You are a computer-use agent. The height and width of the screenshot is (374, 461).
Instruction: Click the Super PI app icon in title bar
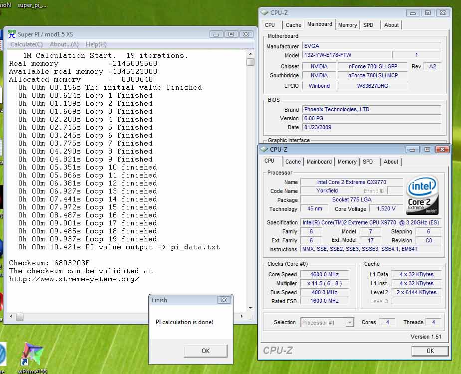pos(12,34)
